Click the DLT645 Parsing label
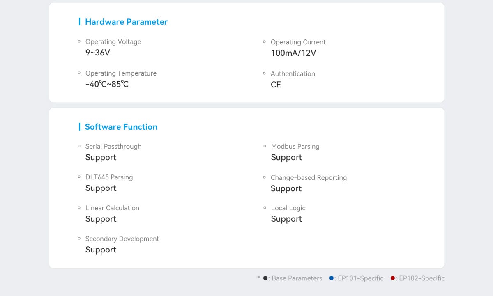 coord(109,177)
